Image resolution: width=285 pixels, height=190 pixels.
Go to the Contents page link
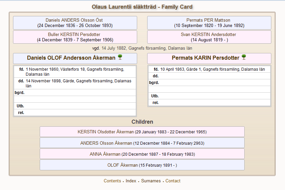[x=112, y=181]
